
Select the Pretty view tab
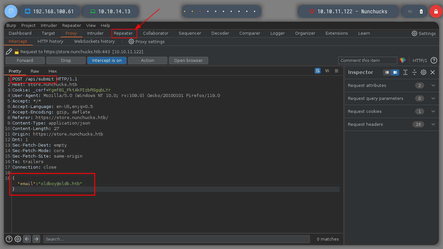(x=15, y=71)
